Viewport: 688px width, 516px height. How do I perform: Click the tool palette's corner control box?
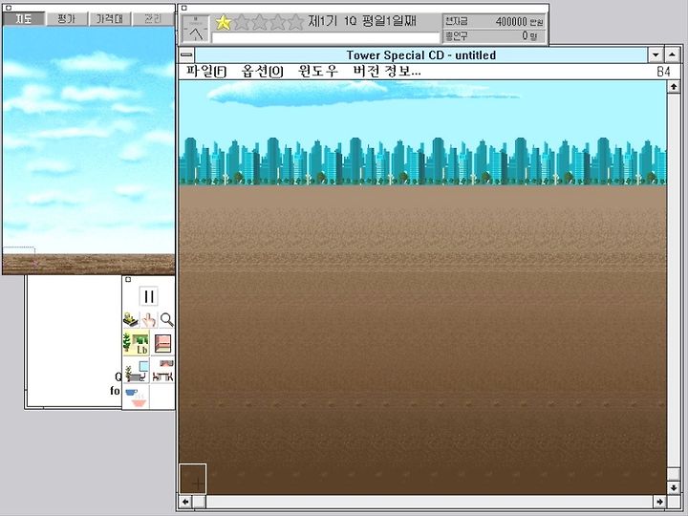(x=128, y=279)
